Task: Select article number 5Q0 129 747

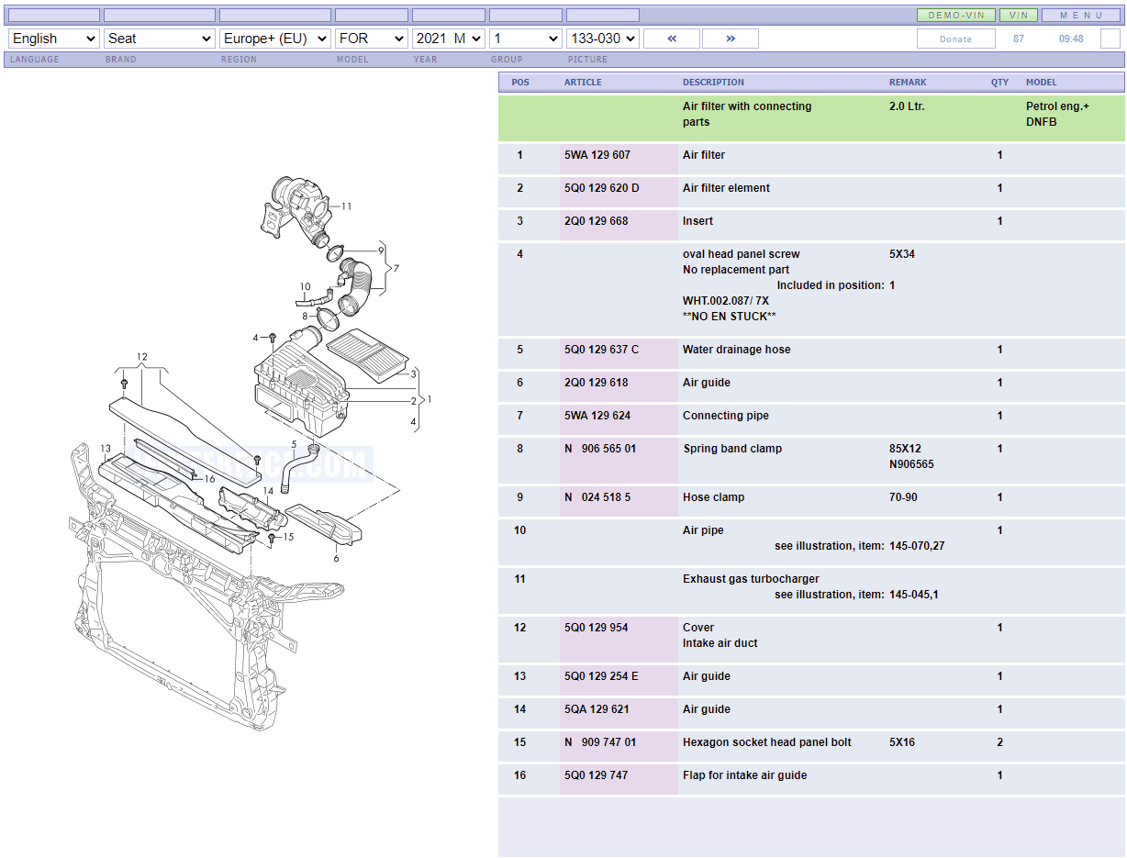Action: coord(597,775)
